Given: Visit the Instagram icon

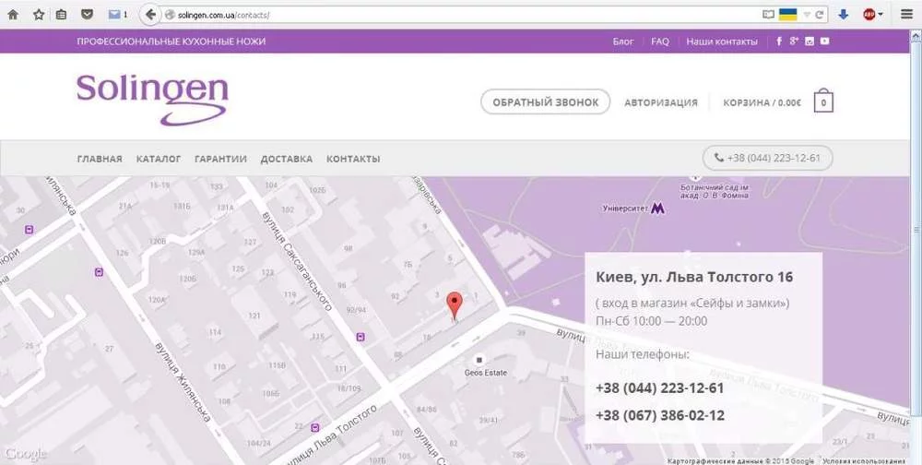Looking at the screenshot, I should click(810, 42).
